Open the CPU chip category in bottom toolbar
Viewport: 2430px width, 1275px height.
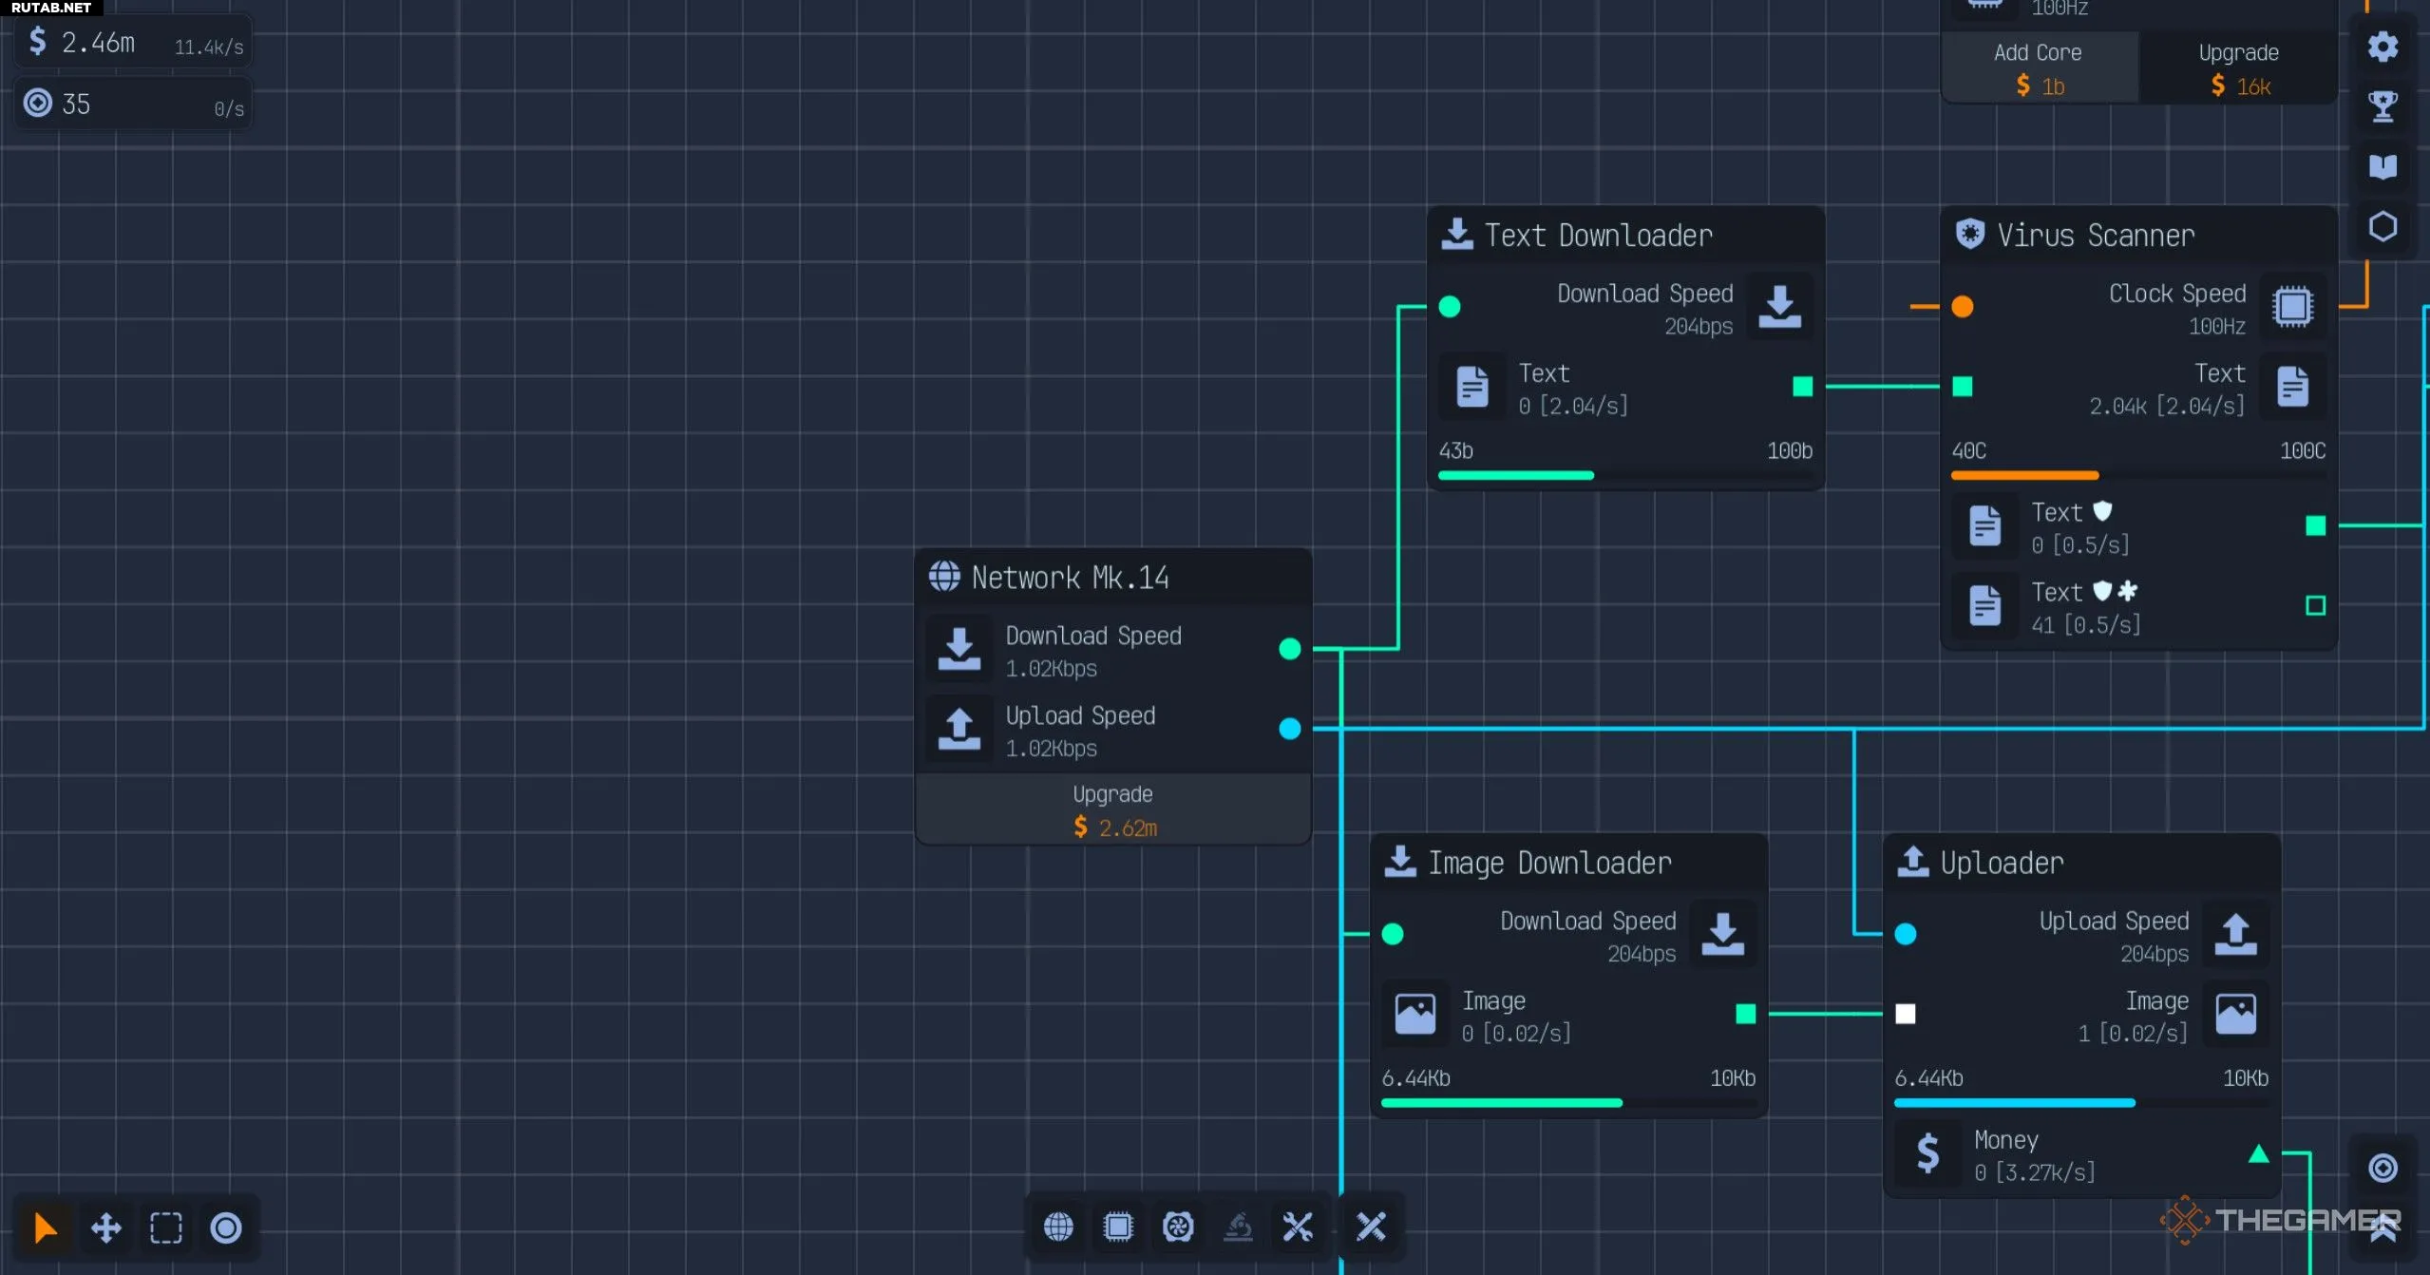[x=1118, y=1227]
